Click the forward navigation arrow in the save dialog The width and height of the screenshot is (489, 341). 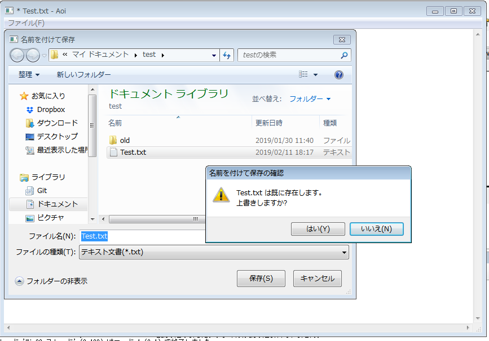tap(33, 55)
